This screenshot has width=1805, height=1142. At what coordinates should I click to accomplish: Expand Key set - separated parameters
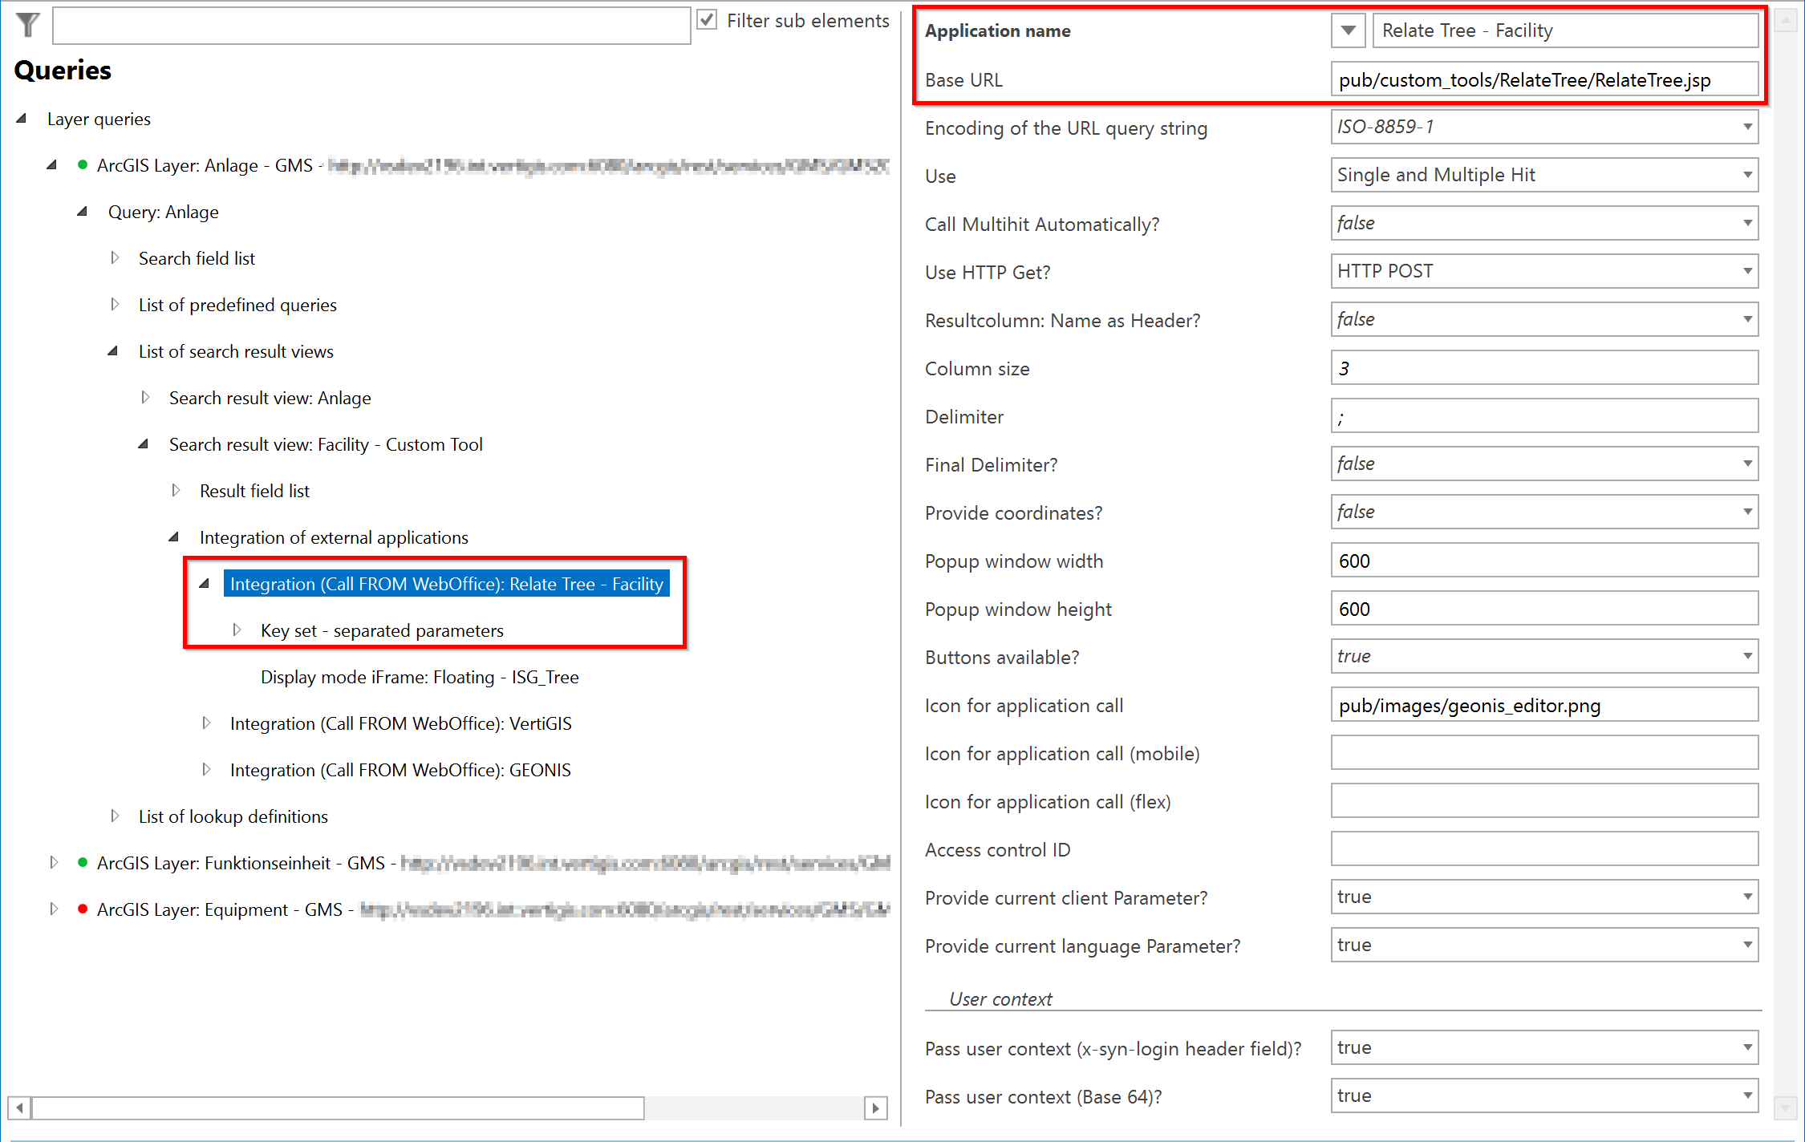(237, 630)
